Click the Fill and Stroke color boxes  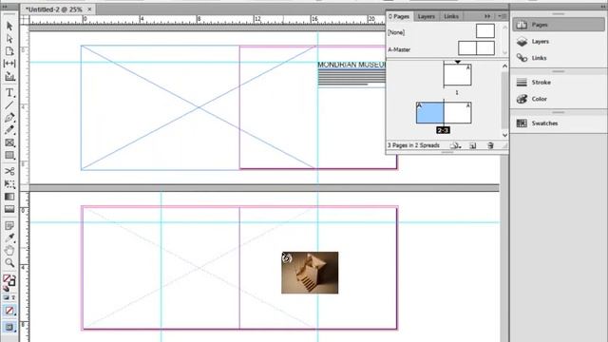(9, 279)
